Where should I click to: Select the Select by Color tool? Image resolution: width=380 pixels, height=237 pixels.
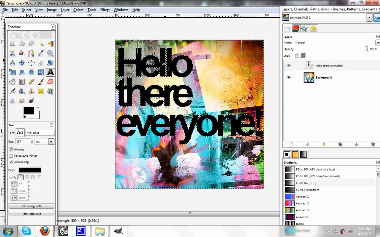coord(50,44)
